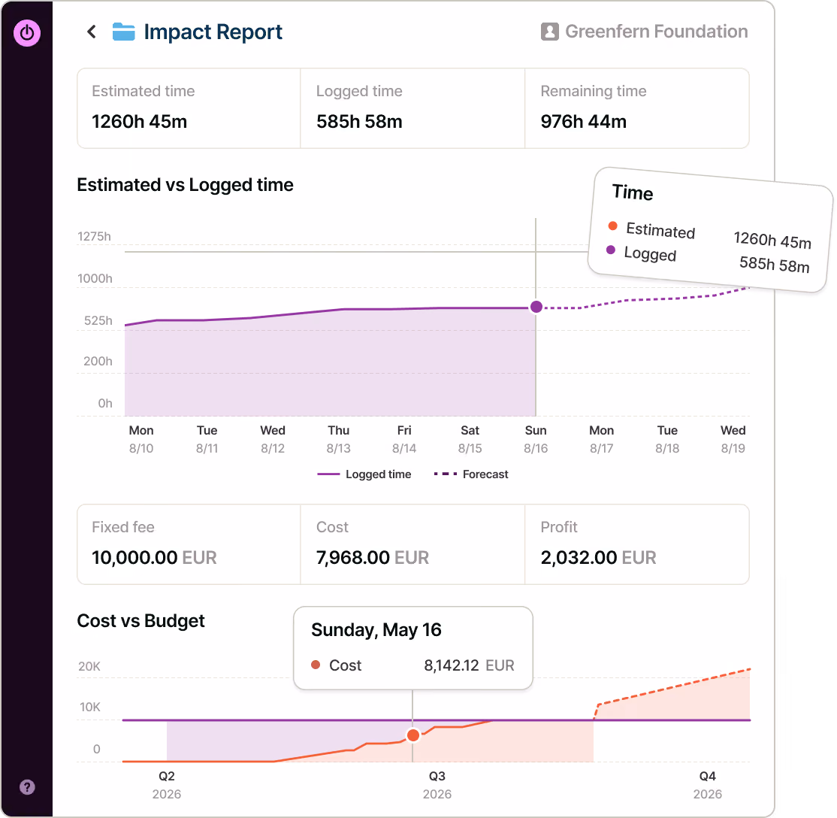Select the orange cost marker on budget chart
Image resolution: width=837 pixels, height=818 pixels.
pyautogui.click(x=413, y=736)
